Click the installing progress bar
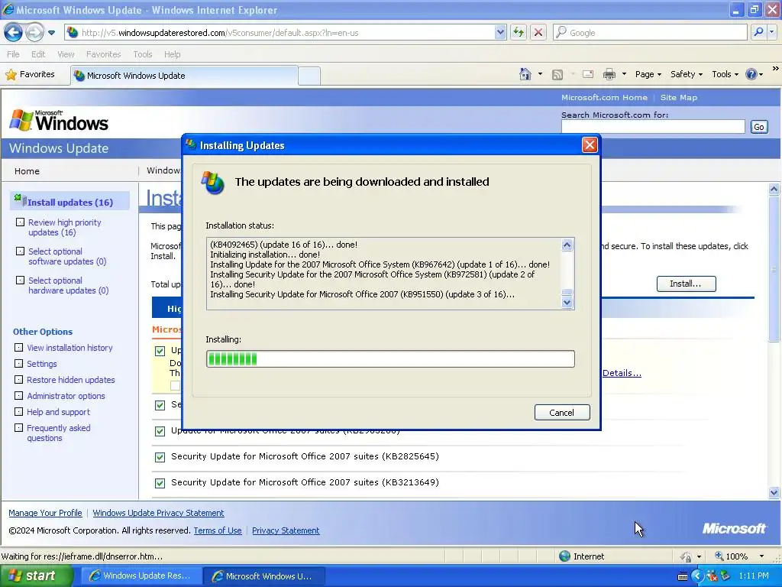The height and width of the screenshot is (587, 782). 390,359
